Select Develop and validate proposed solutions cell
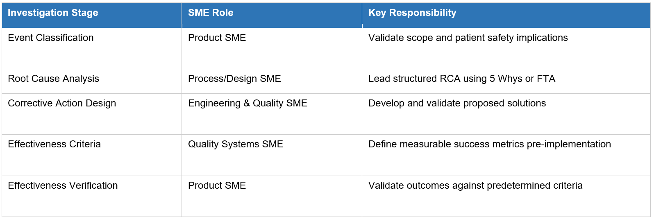 coord(506,114)
